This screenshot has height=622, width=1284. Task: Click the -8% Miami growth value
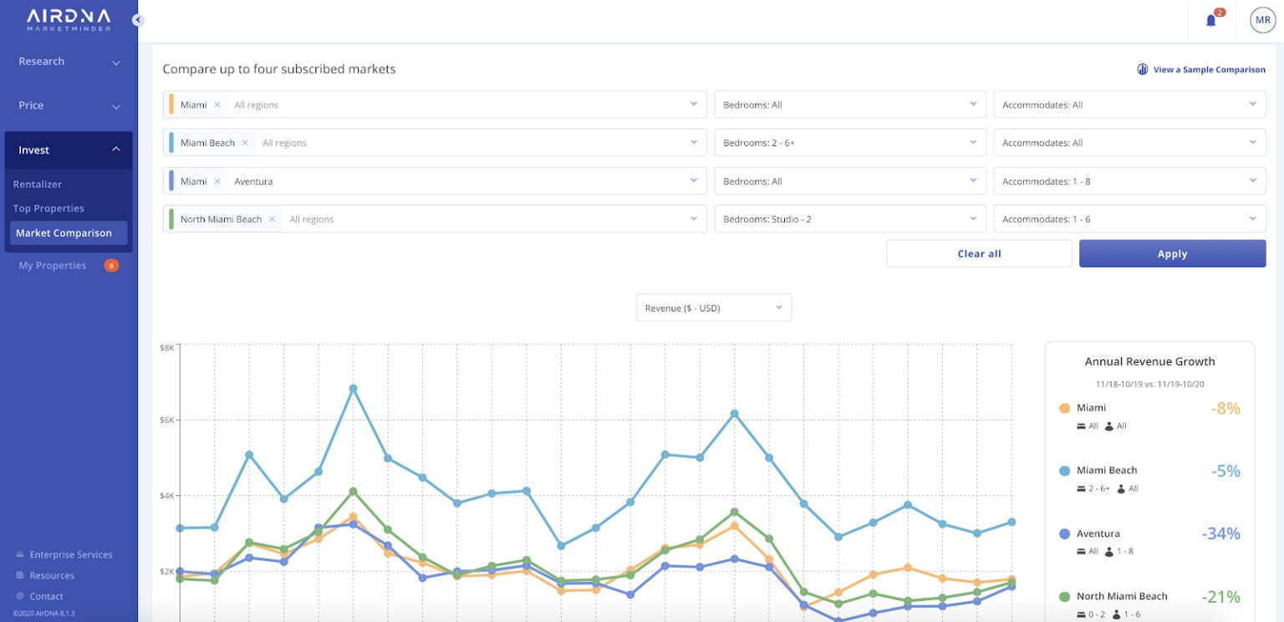pos(1225,409)
